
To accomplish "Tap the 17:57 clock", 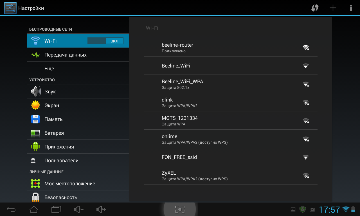I will coord(329,210).
